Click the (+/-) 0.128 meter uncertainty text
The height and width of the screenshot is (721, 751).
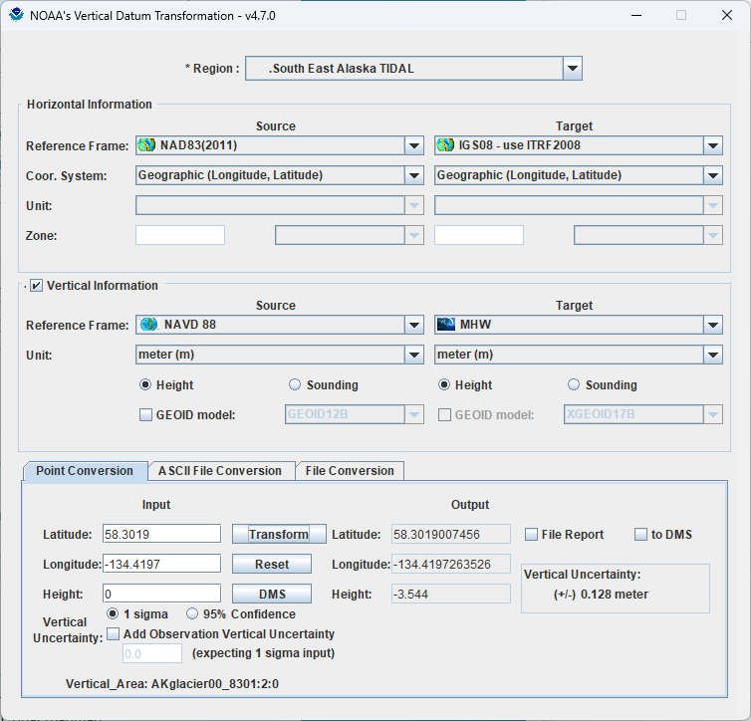point(601,595)
